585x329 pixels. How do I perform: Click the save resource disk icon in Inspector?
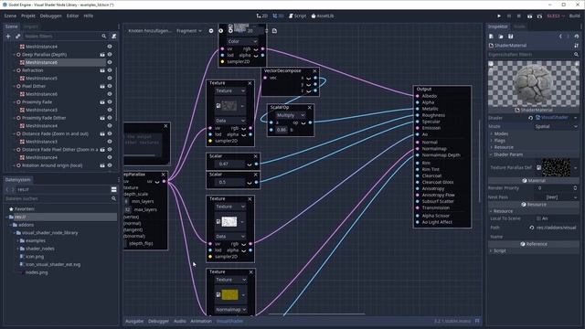510,37
